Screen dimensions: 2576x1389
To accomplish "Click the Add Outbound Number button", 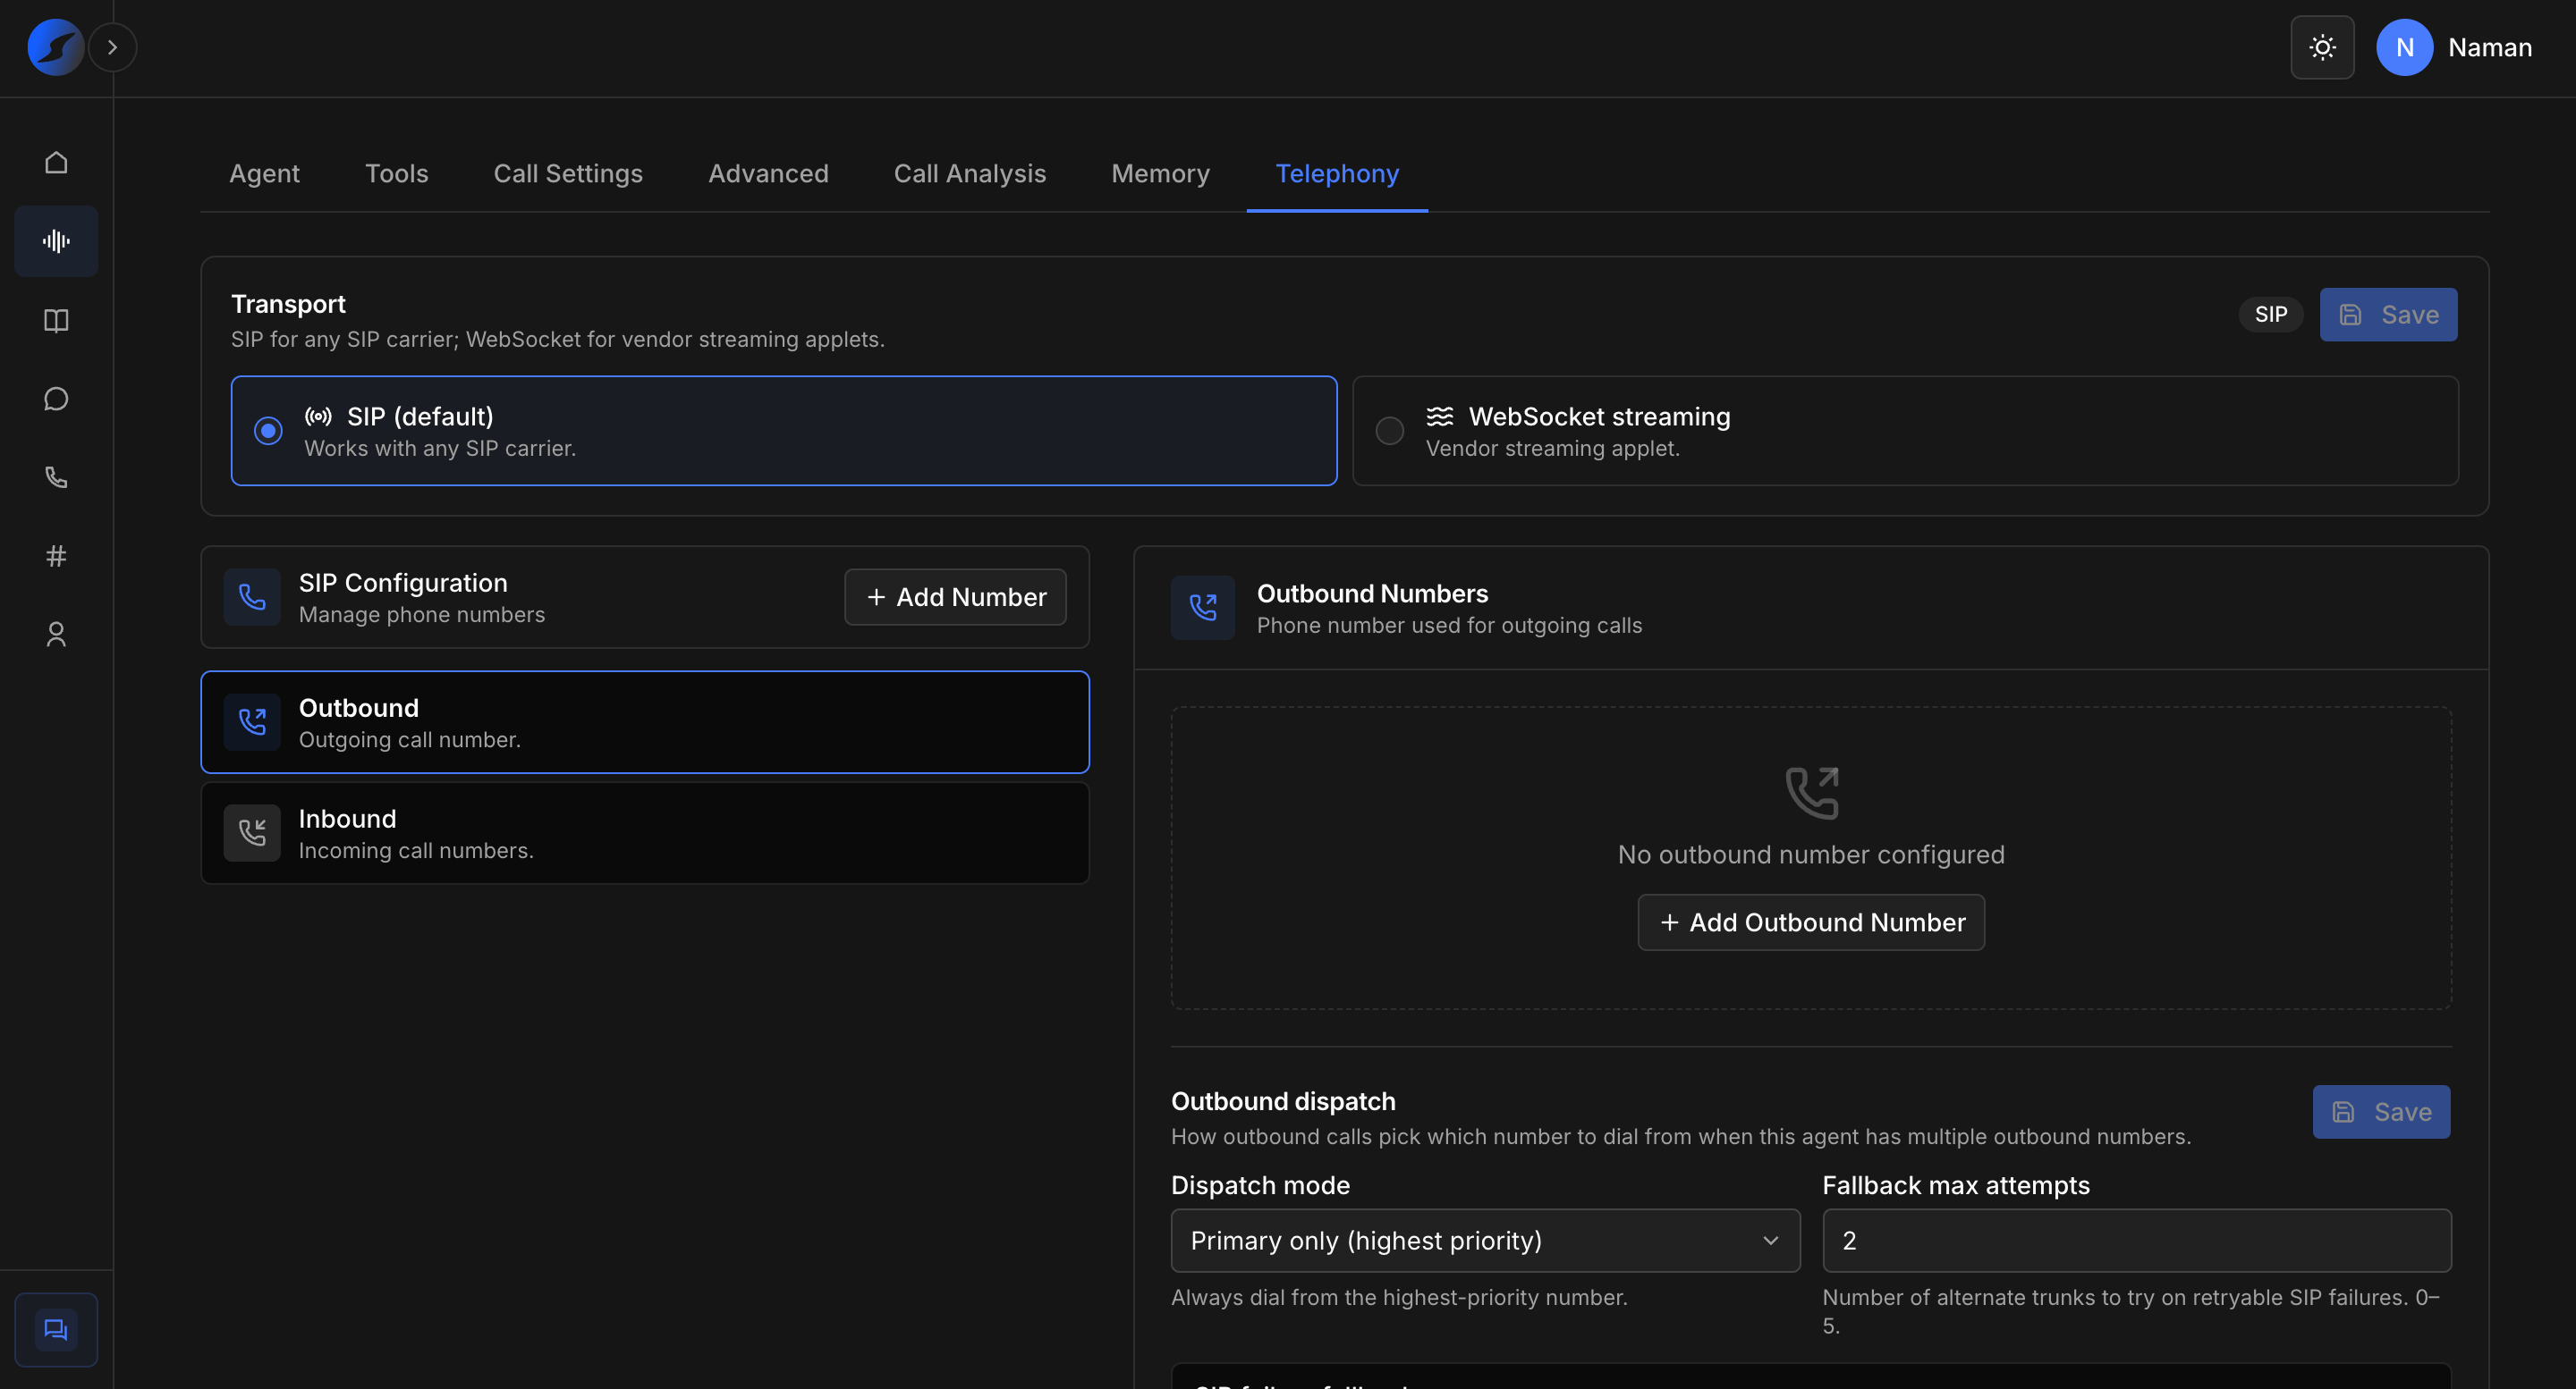I will [1811, 922].
